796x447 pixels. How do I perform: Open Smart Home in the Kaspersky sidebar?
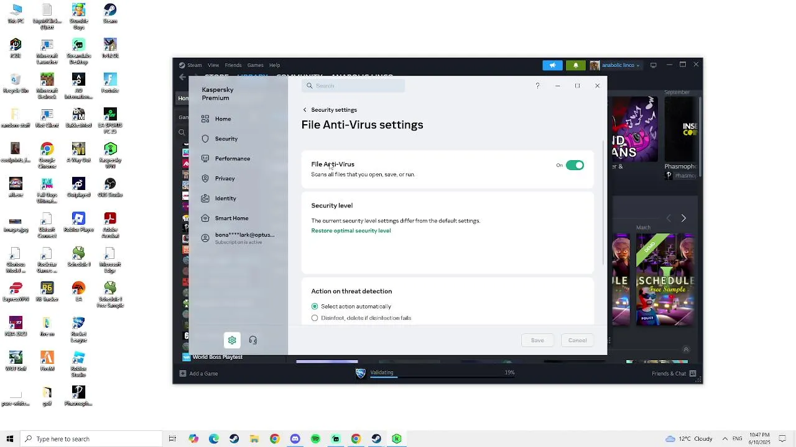[x=231, y=219]
